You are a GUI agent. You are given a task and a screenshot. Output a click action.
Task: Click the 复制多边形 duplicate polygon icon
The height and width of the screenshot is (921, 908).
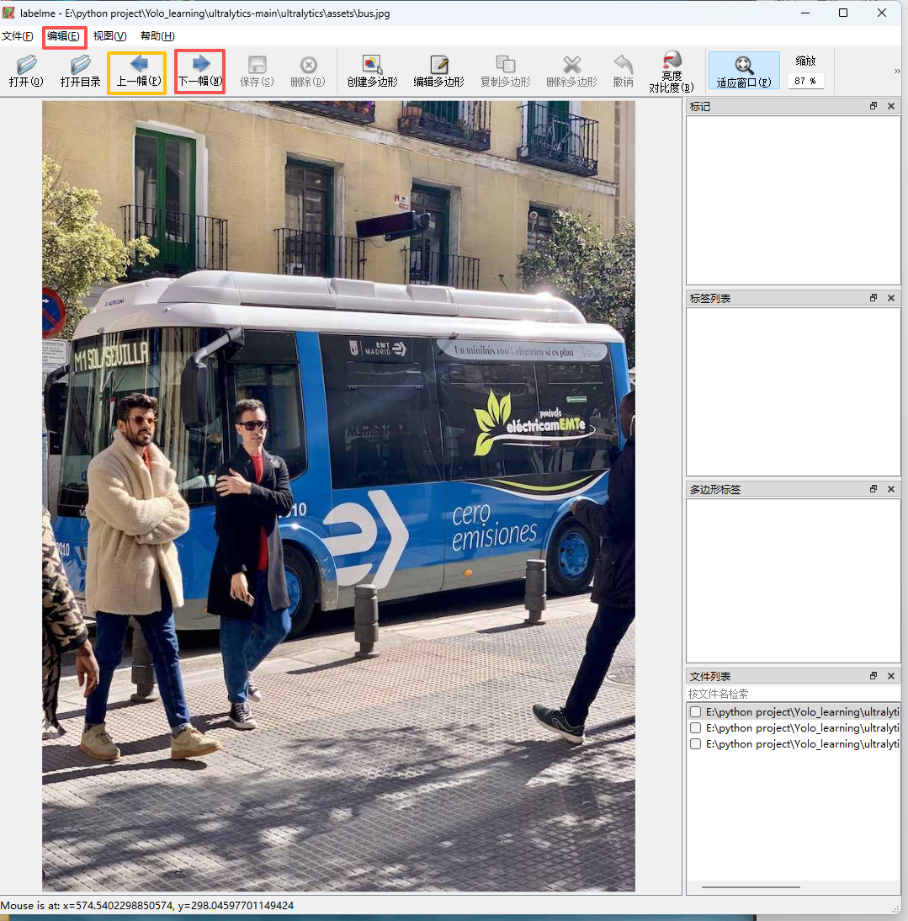(506, 71)
